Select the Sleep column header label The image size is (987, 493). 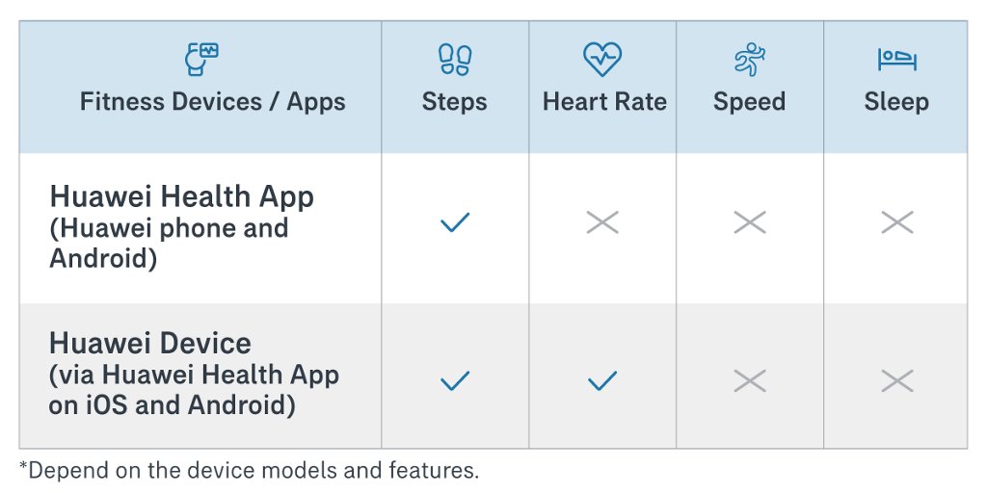pos(896,102)
